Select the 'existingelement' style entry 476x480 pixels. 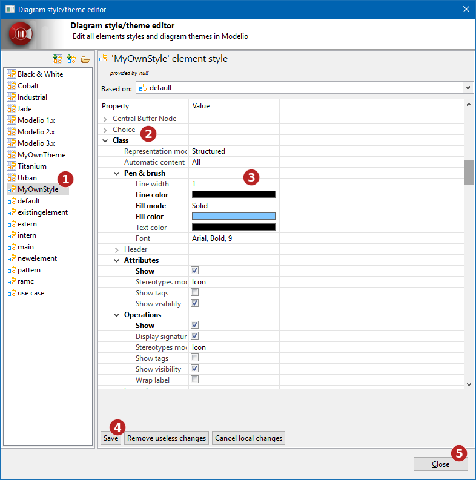[x=42, y=212]
